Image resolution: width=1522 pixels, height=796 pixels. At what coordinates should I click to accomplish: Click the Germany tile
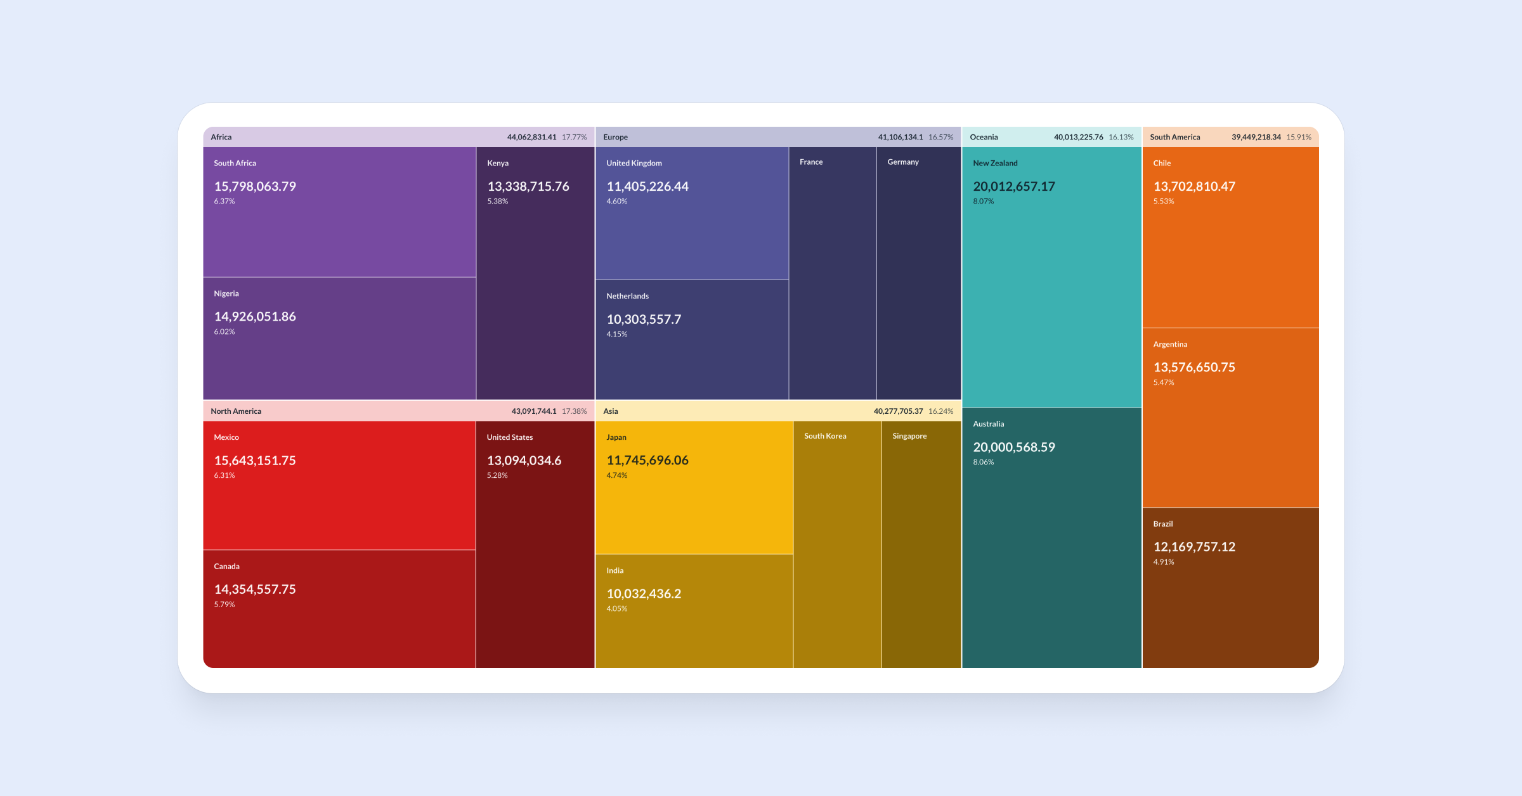coord(919,273)
